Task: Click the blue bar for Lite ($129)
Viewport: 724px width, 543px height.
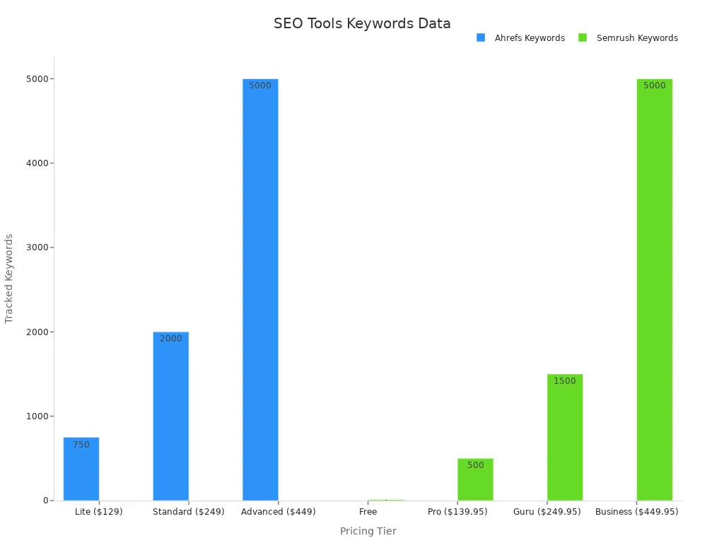Action: pyautogui.click(x=81, y=469)
